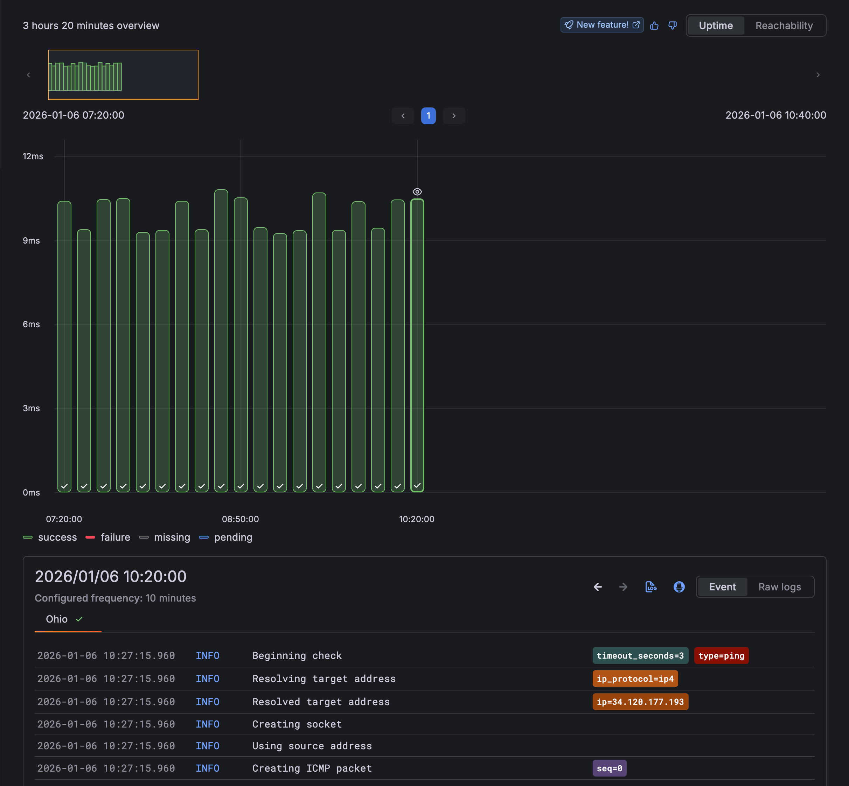Click the rocket New feature icon
This screenshot has width=849, height=786.
pos(569,24)
